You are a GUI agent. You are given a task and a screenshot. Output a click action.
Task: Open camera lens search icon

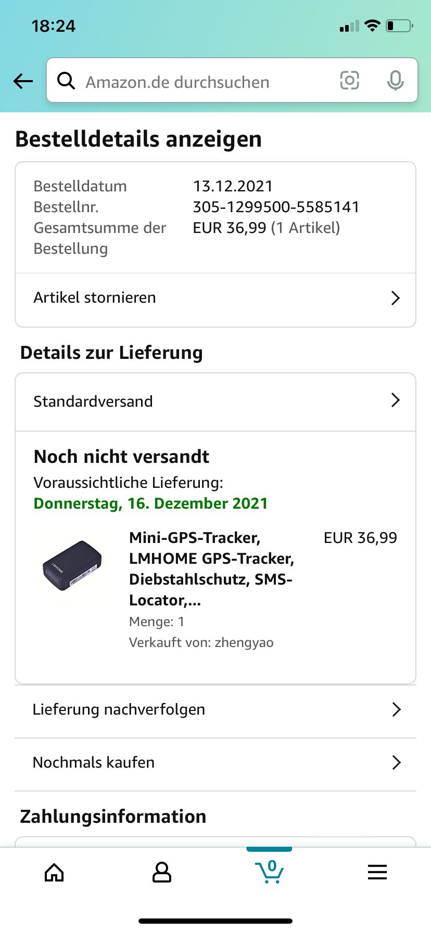[349, 81]
